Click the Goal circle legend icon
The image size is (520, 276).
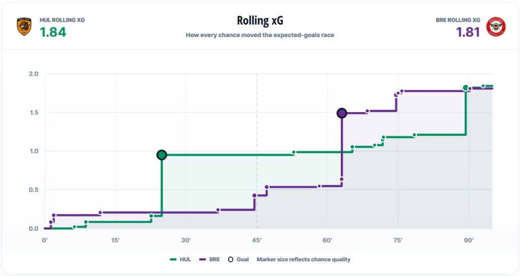[231, 259]
